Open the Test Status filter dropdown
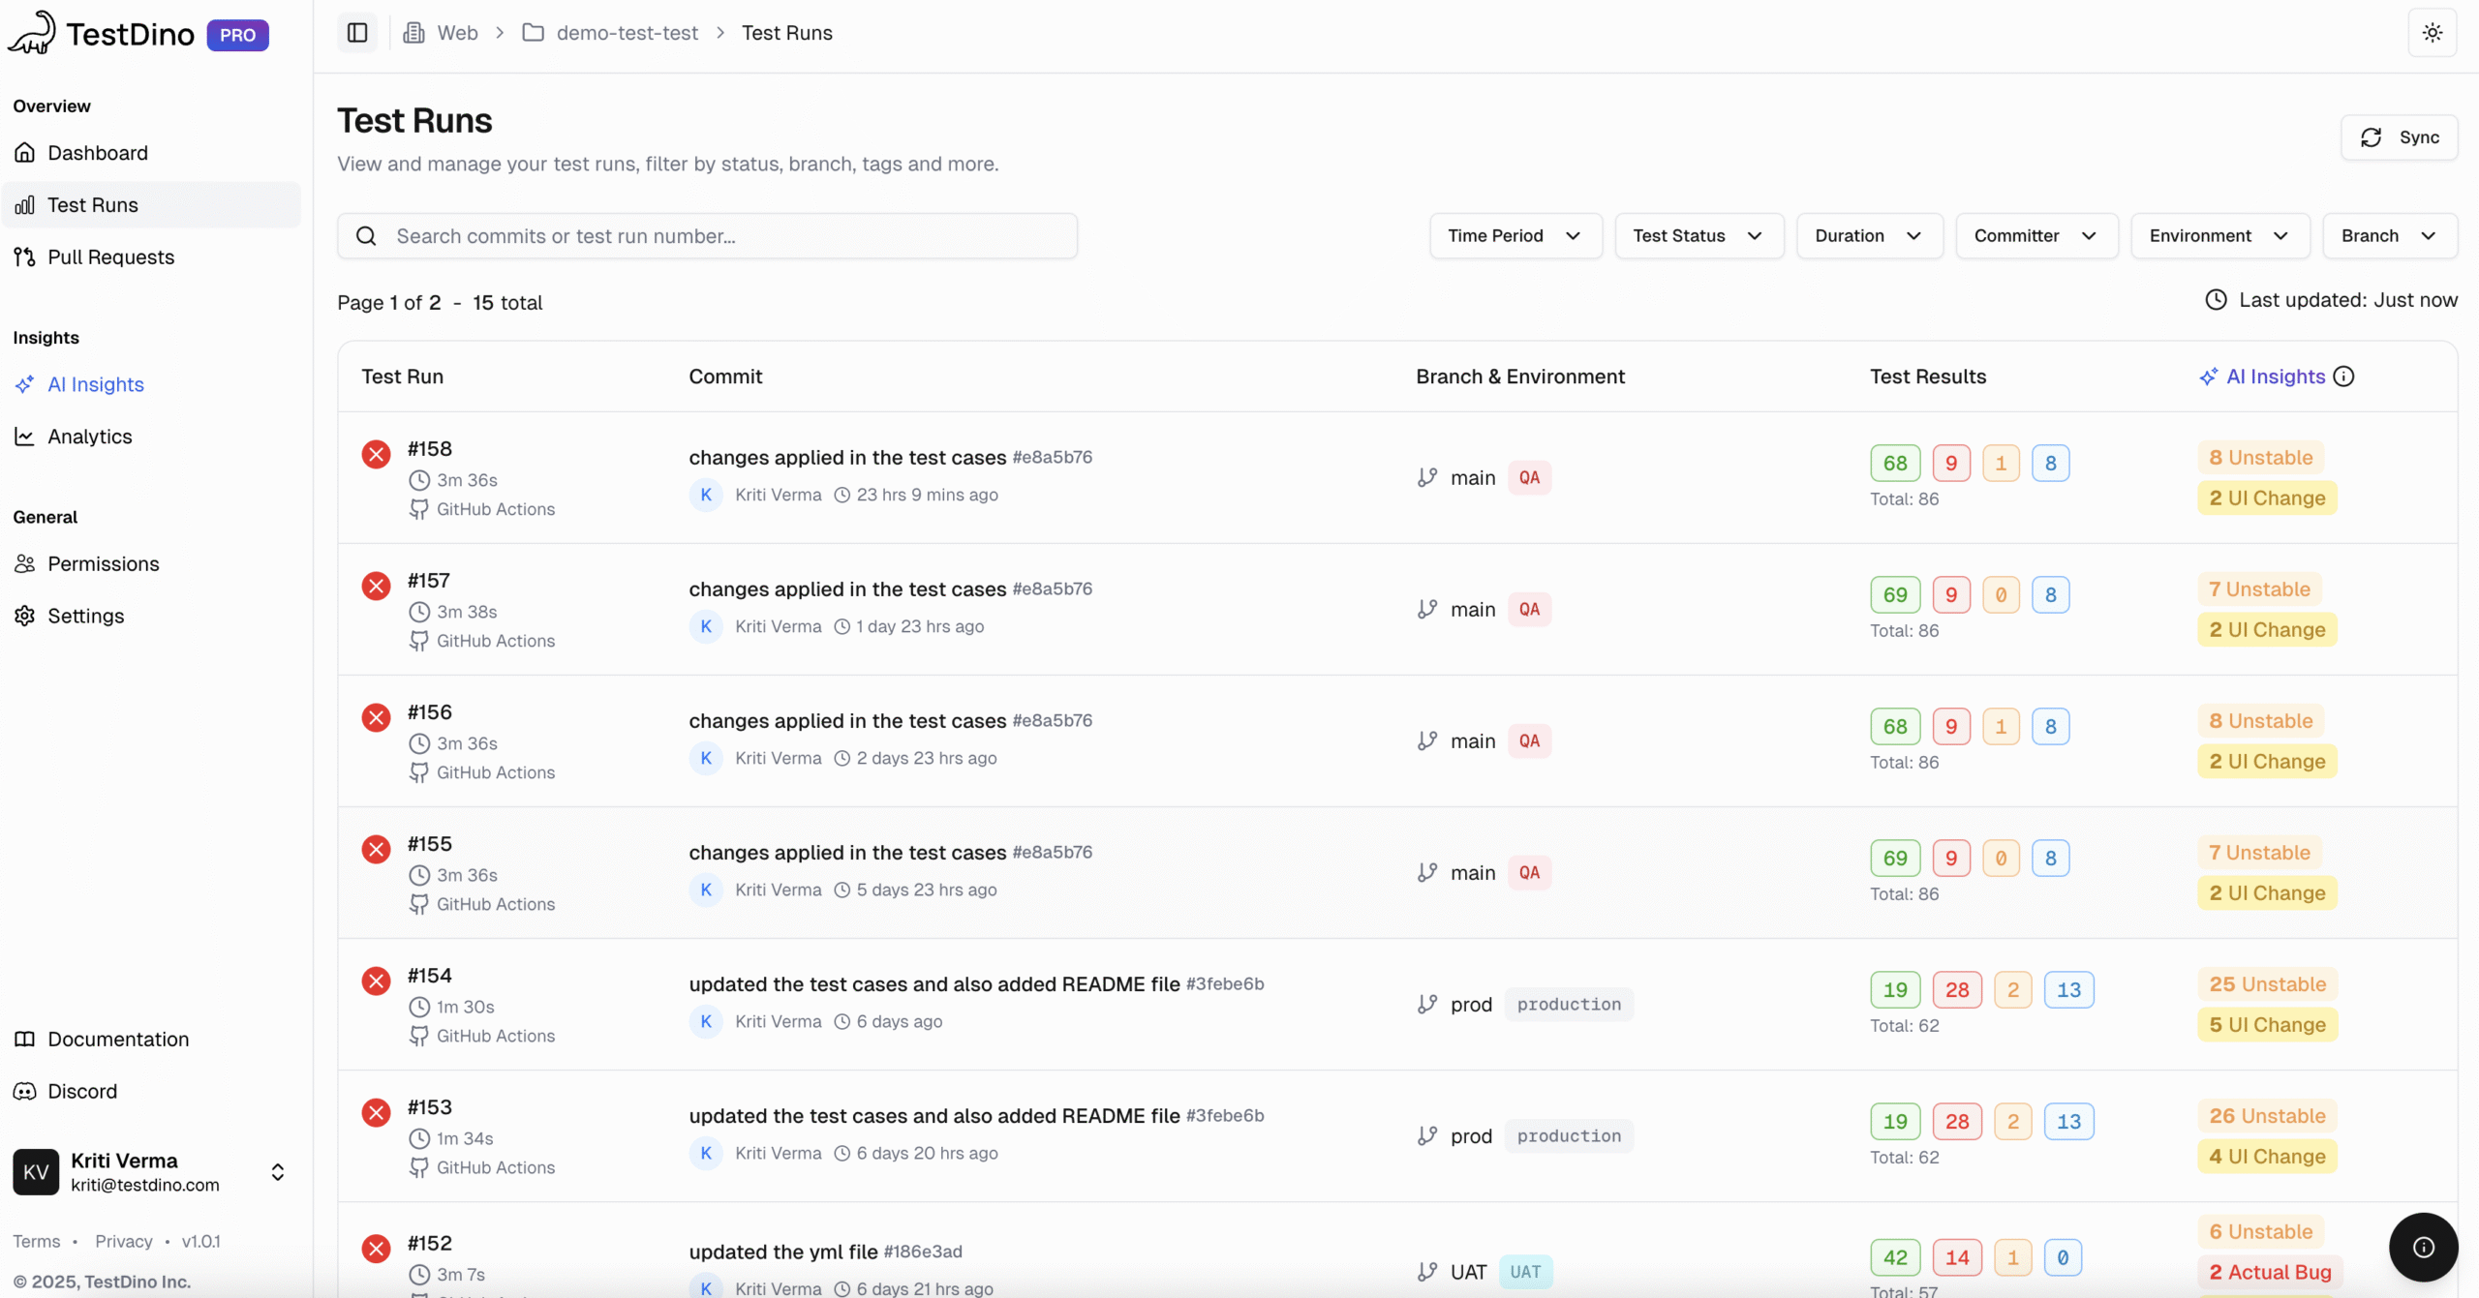 [x=1698, y=236]
